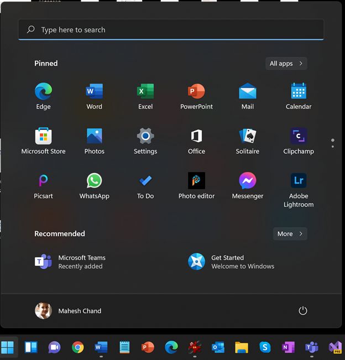This screenshot has width=345, height=360.
Task: Open Settings from pinned apps
Action: 145,141
